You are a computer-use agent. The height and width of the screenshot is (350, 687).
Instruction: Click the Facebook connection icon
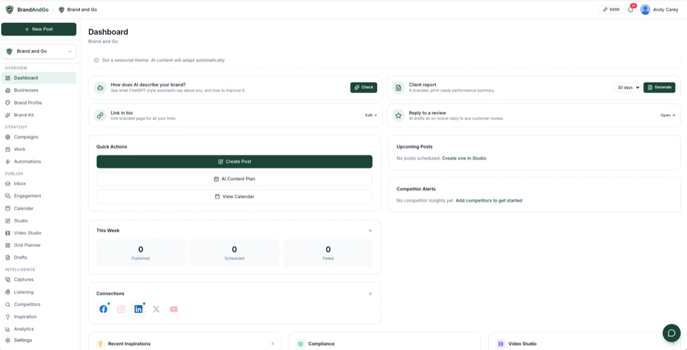tap(103, 309)
